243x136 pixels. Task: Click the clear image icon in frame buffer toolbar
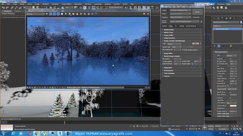click(x=77, y=14)
